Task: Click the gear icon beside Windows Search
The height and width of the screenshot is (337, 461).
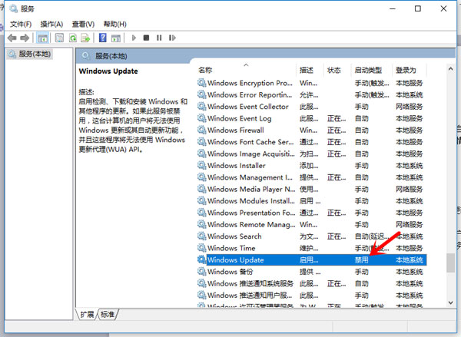Action: coord(201,236)
